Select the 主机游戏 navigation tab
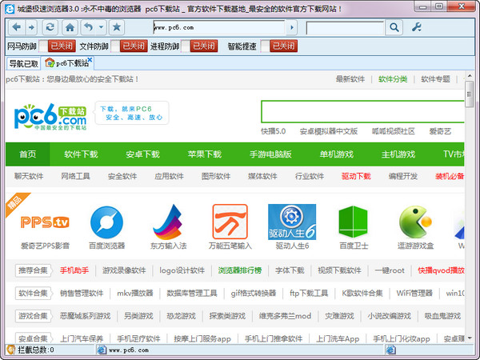Image resolution: width=480 pixels, height=360 pixels. tap(398, 154)
